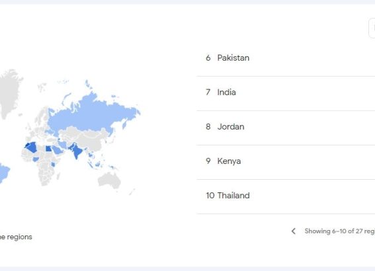Open the Jordan region entry
375x271 pixels.
286,127
